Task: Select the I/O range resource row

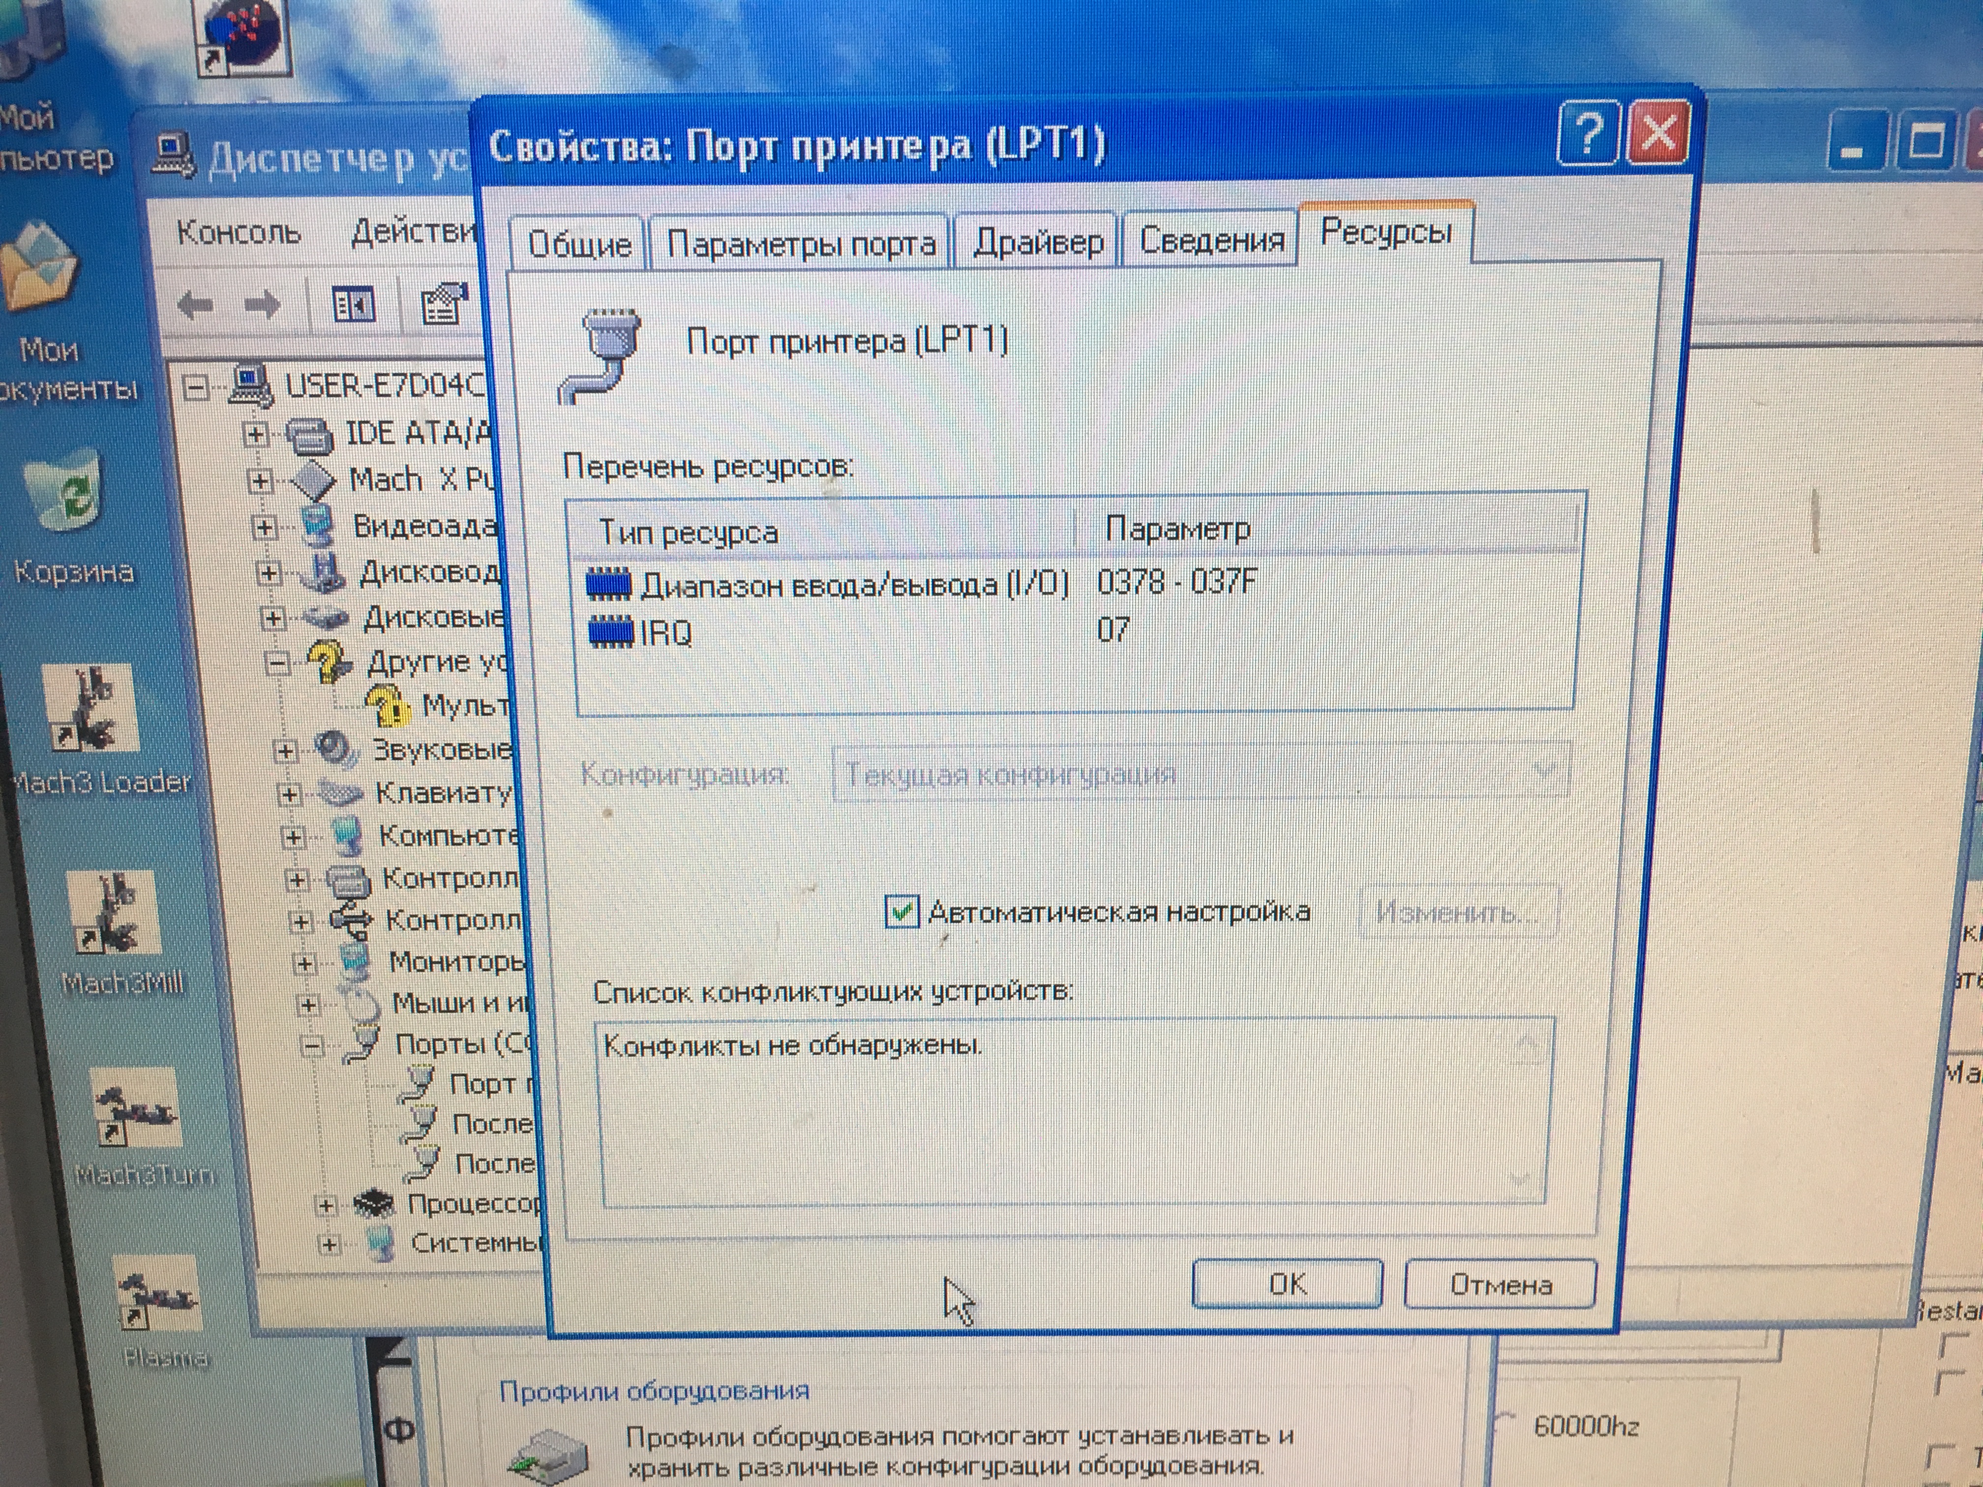Action: pyautogui.click(x=852, y=585)
